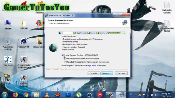This screenshot has height=98, width=175.
Task: Click Weather in the Babylon toolbar preview
Action: coord(101,33)
